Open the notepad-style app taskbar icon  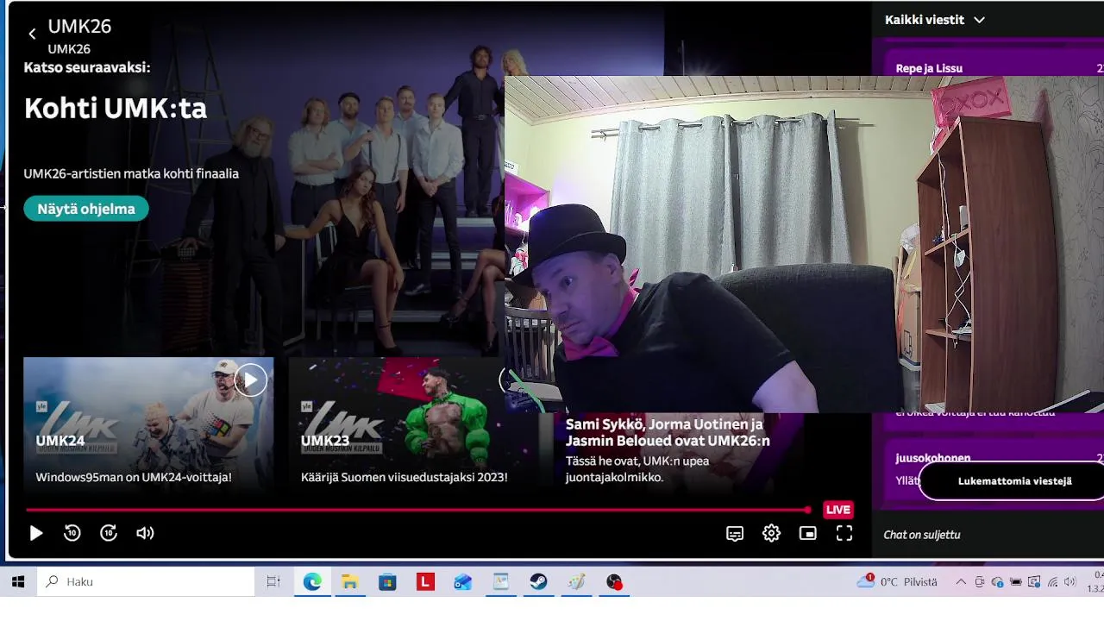[501, 582]
